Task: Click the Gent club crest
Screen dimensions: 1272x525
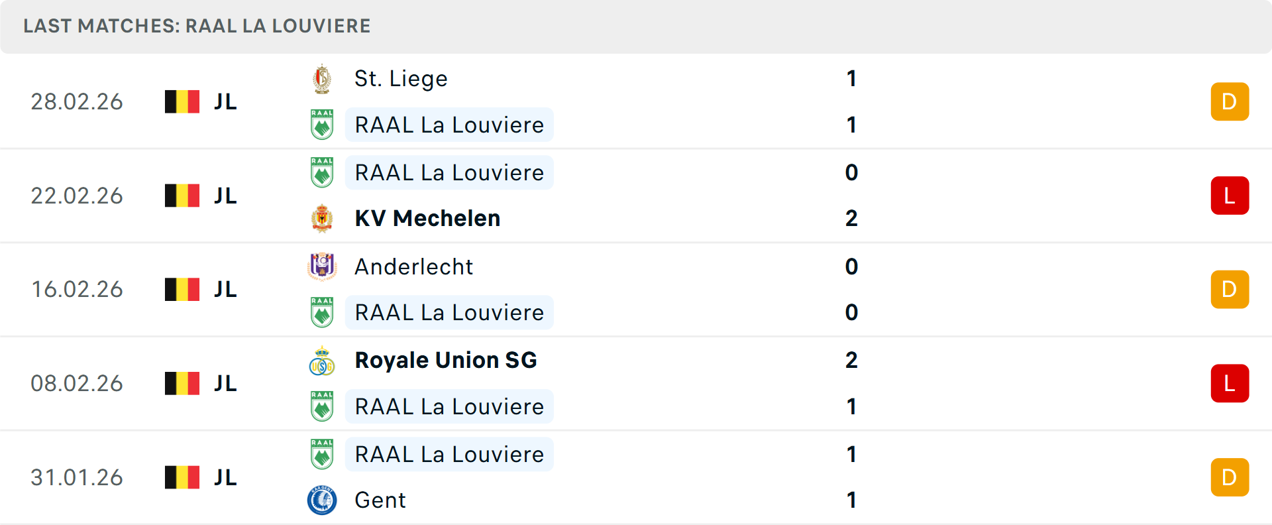Action: tap(322, 500)
